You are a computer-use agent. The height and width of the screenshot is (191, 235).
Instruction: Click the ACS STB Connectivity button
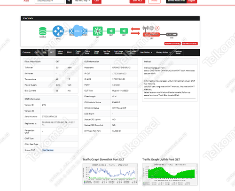[190, 44]
